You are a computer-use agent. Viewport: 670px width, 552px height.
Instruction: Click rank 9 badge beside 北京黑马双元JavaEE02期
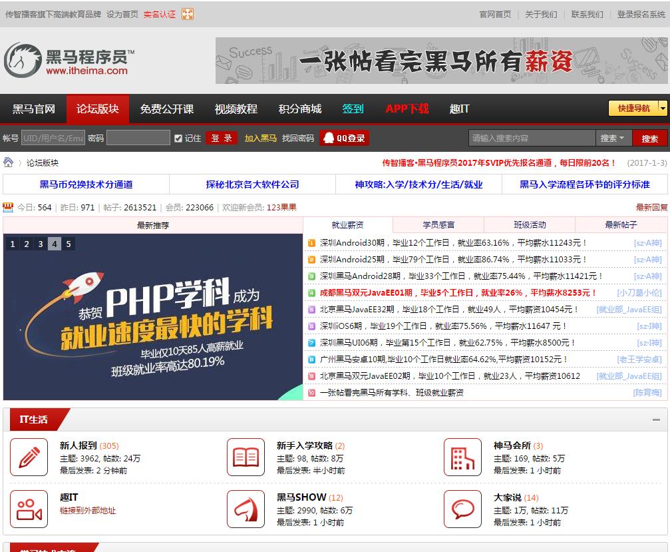click(311, 376)
